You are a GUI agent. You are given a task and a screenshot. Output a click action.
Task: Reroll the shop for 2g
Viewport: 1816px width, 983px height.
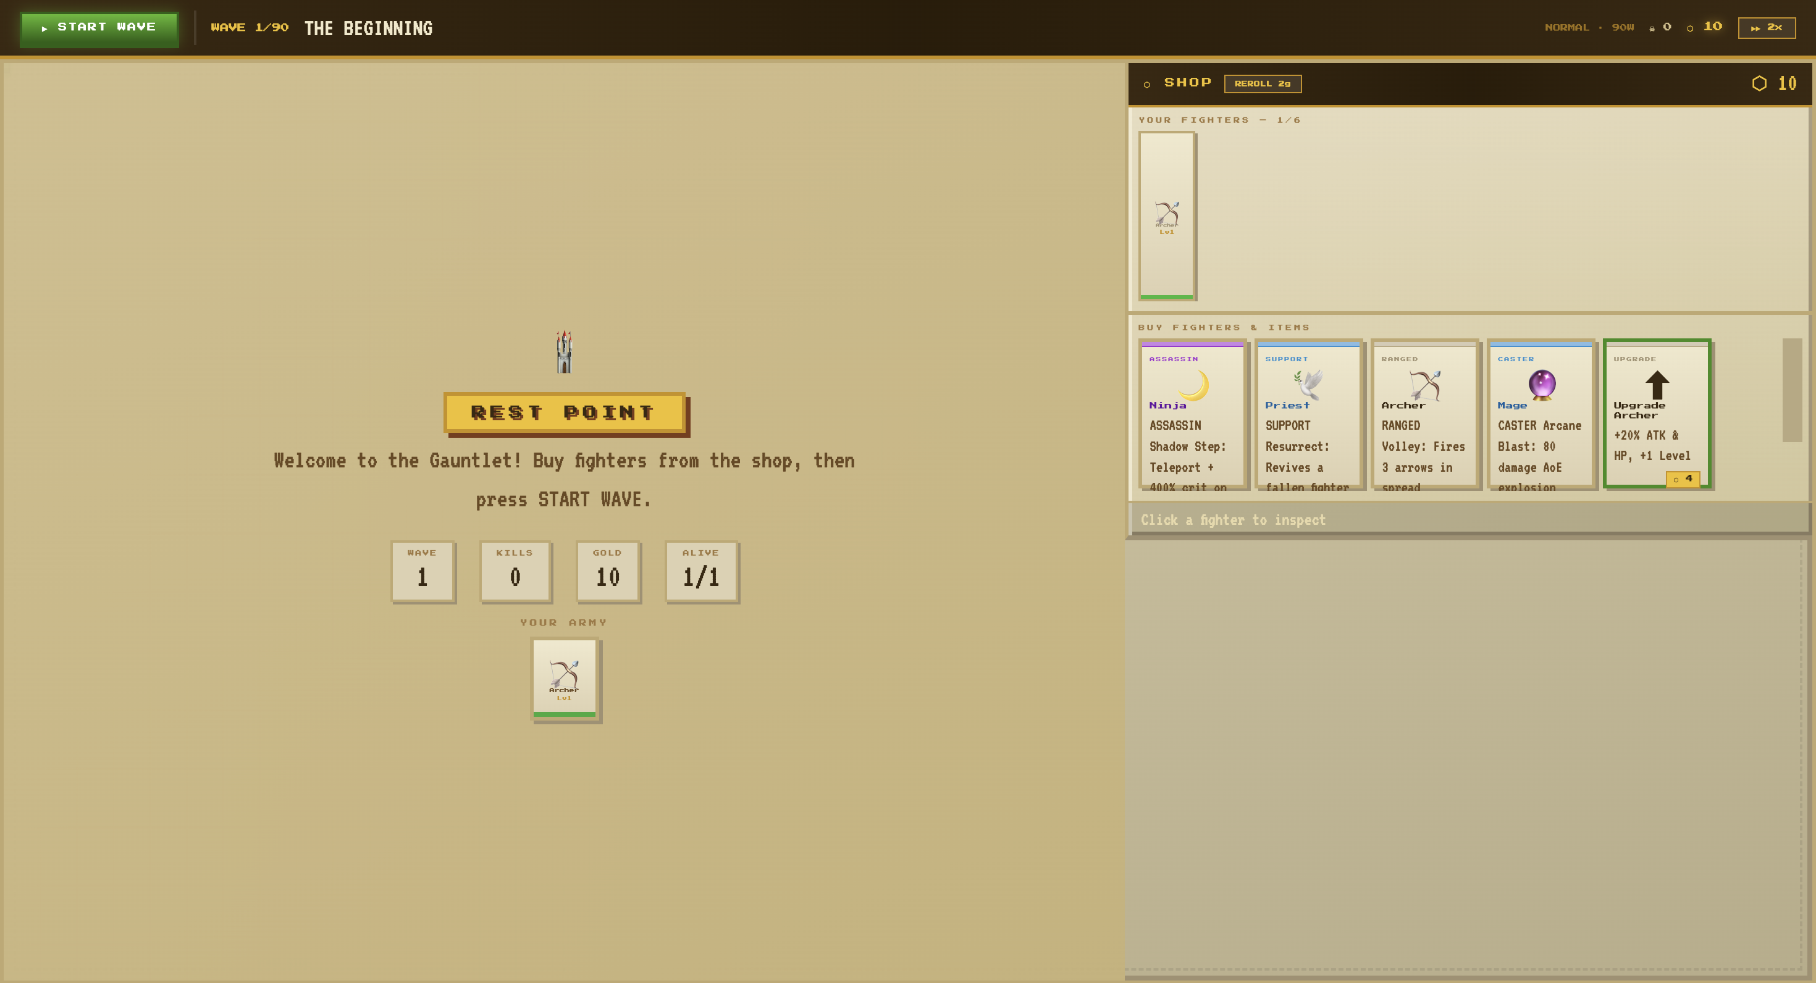[1262, 84]
